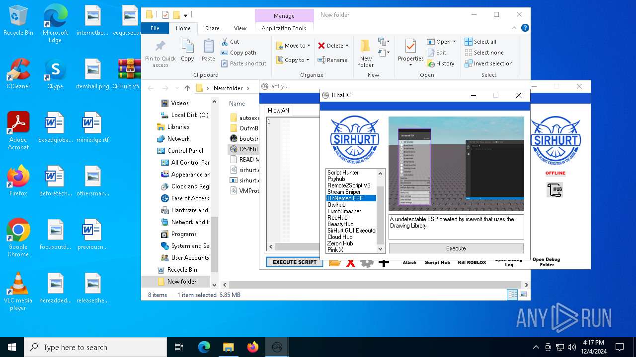The width and height of the screenshot is (636, 357).
Task: Open the VLC media player desktop icon
Action: 18,292
